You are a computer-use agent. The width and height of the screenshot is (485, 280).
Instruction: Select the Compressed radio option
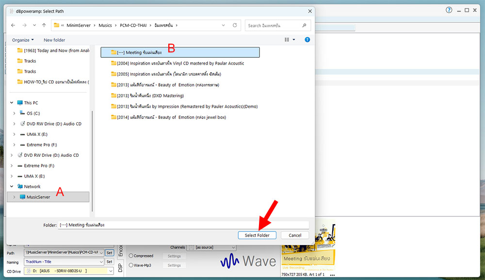131,256
